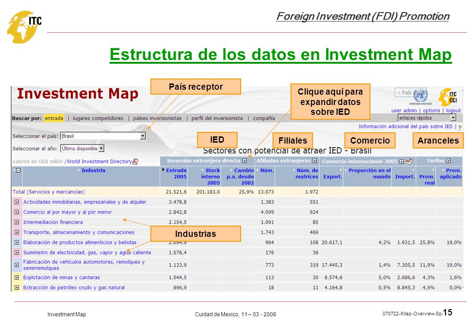Sort by Proporción en el mundo column
Viewport: 467px width, 323px height.
pos(369,174)
